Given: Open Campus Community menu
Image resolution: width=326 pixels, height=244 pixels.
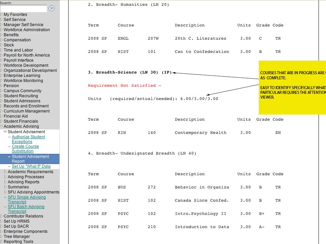Looking at the screenshot, I should click(x=22, y=91).
